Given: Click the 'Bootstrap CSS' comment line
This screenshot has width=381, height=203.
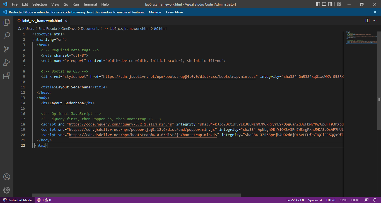Looking at the screenshot, I should (x=65, y=71).
